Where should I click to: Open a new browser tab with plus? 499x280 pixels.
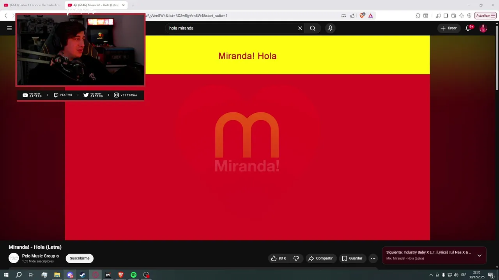pyautogui.click(x=133, y=5)
